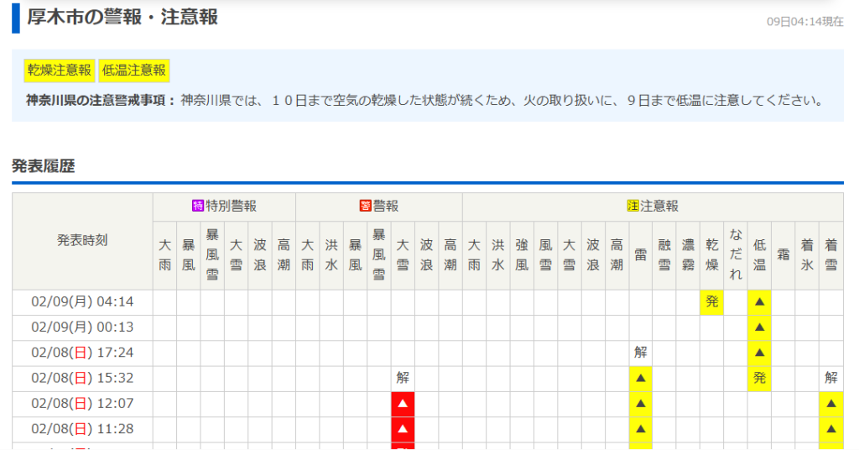The width and height of the screenshot is (859, 450).
Task: Click yellow ▲ thunder marker at 15:32
Action: (641, 379)
